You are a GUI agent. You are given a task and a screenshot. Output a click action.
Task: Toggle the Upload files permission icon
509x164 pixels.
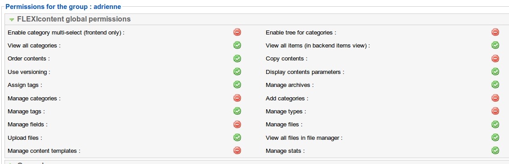(x=237, y=138)
